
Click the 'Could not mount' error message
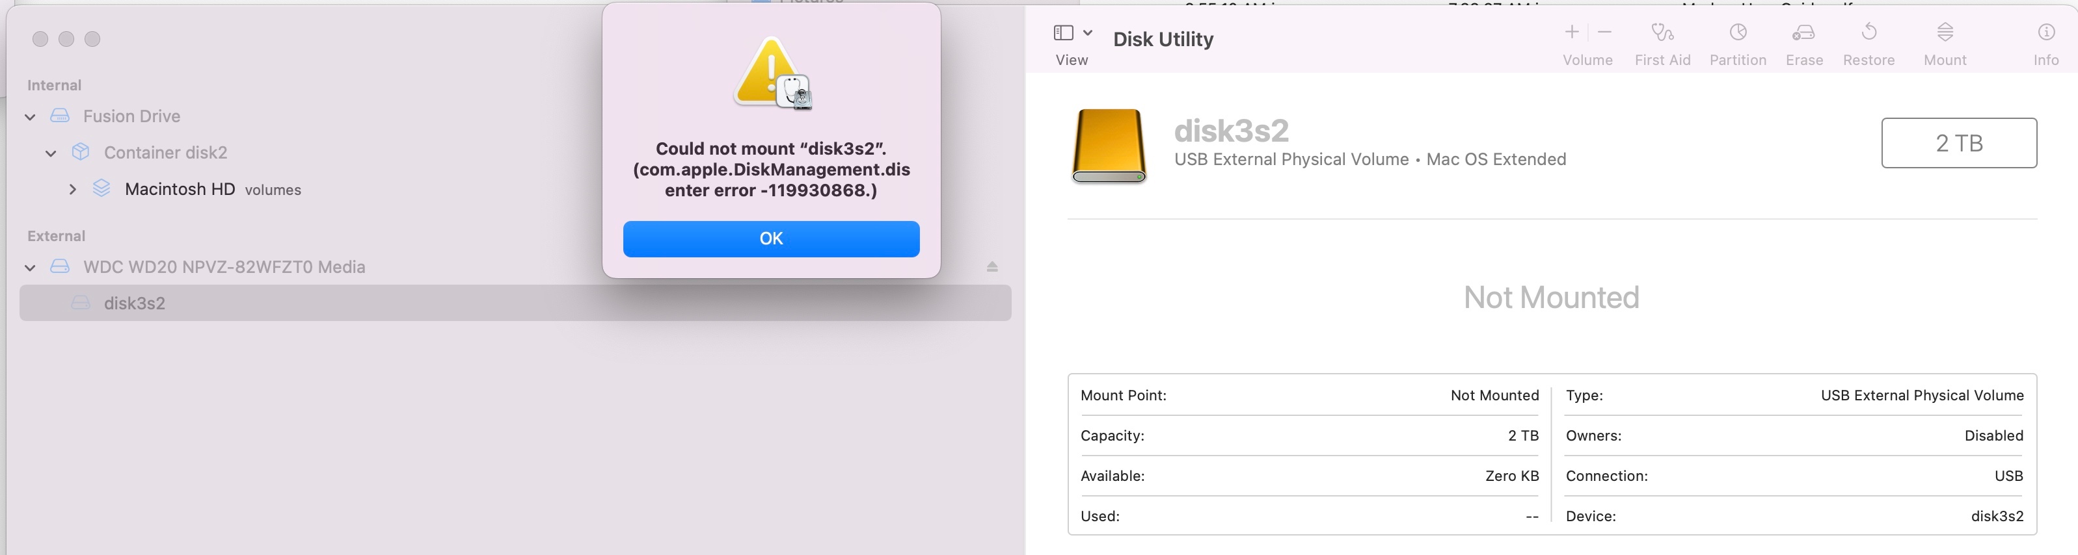[771, 169]
